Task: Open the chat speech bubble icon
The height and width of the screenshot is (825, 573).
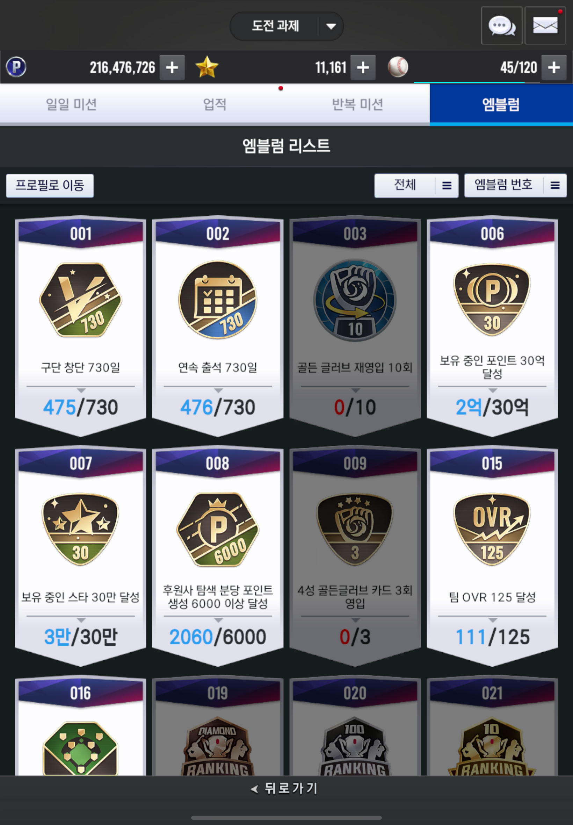Action: point(501,26)
